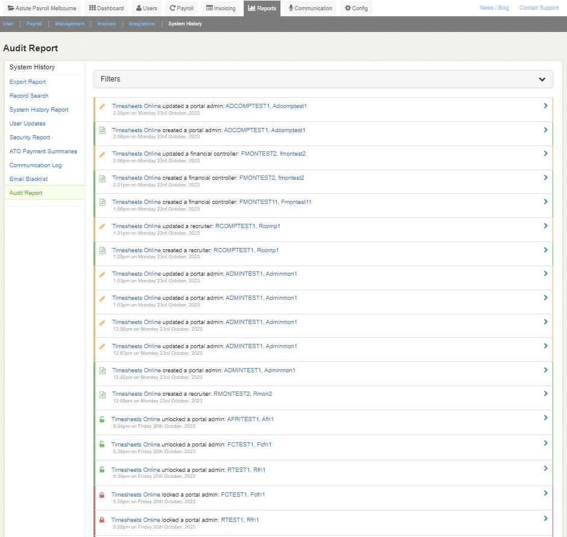567x537 pixels.
Task: Click the Contact Support link
Action: click(539, 8)
